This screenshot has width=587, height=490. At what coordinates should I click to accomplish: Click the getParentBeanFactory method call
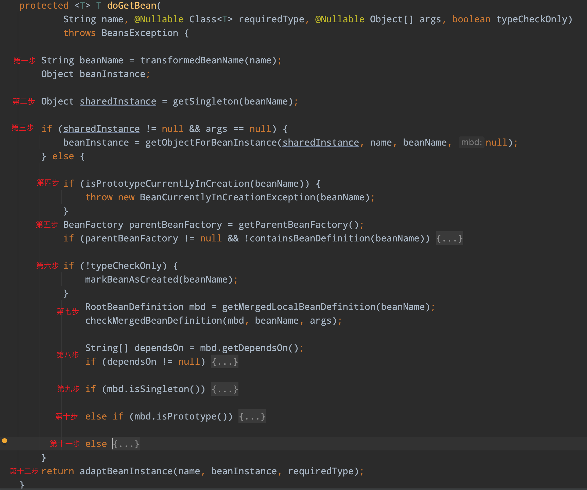tap(293, 225)
